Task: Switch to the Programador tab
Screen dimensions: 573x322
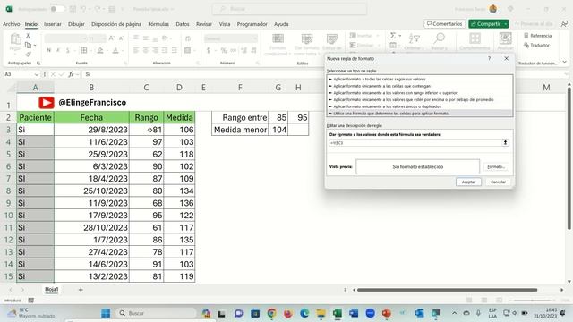Action: [252, 24]
